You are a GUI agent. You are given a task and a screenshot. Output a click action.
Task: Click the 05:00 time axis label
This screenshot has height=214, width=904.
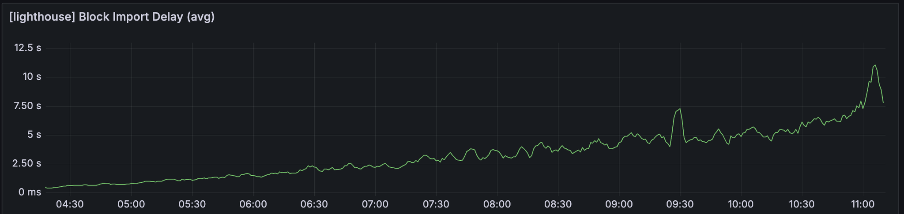coord(131,204)
